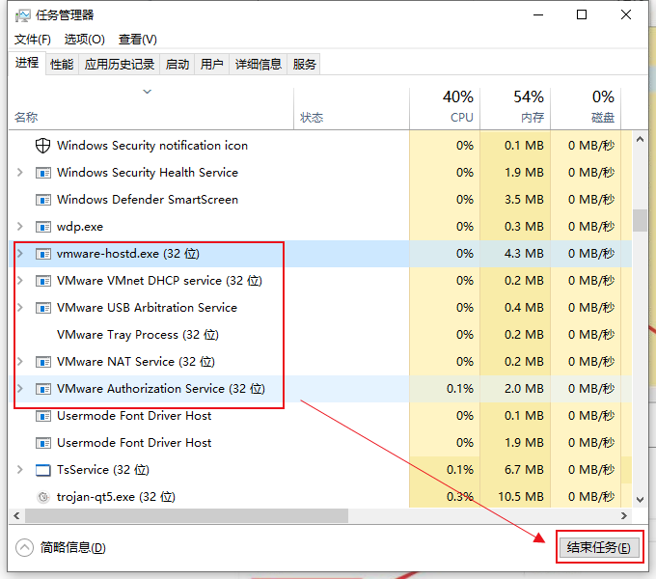Click the TsService window icon

pyautogui.click(x=43, y=470)
